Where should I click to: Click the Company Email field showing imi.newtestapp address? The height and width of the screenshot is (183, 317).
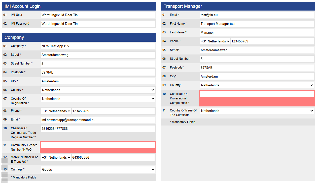click(98, 120)
